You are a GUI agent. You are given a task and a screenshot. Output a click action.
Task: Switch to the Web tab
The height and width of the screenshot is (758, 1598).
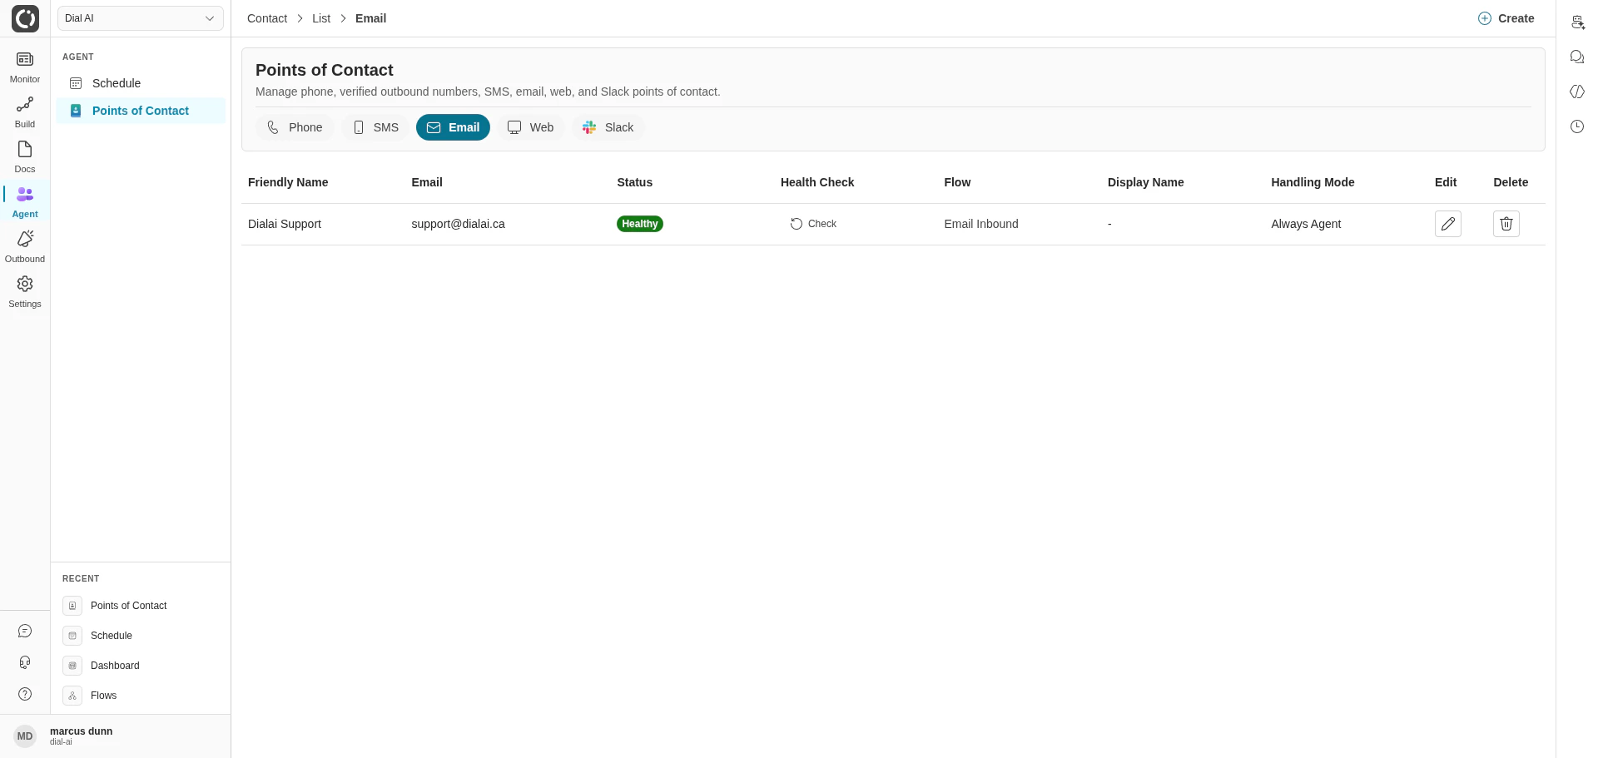[x=531, y=127]
